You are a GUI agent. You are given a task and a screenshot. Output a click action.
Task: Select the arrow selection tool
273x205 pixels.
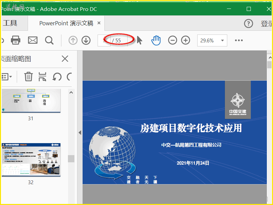[140, 40]
